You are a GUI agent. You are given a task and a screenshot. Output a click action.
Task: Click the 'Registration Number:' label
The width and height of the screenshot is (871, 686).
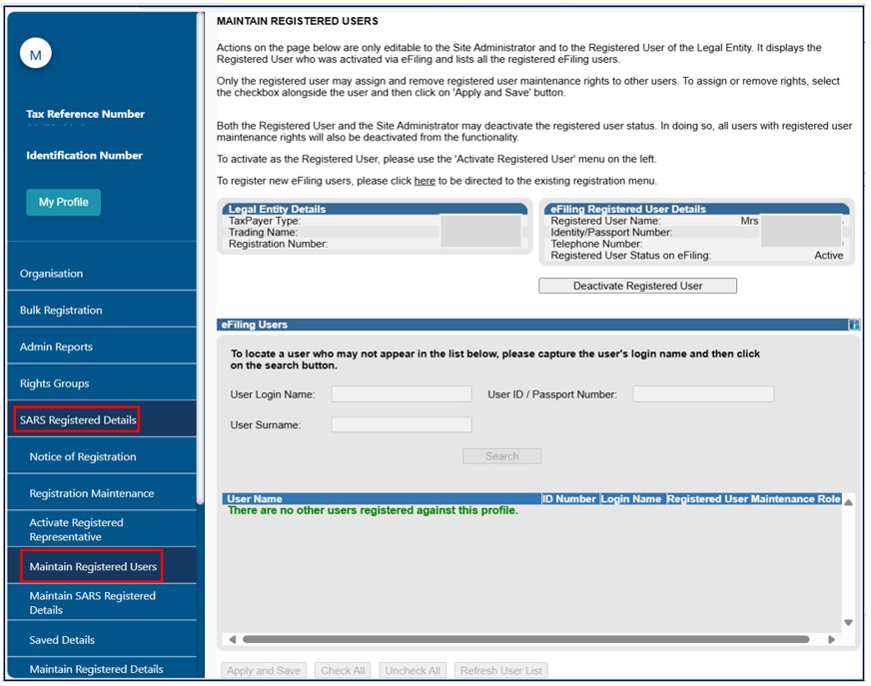click(278, 244)
